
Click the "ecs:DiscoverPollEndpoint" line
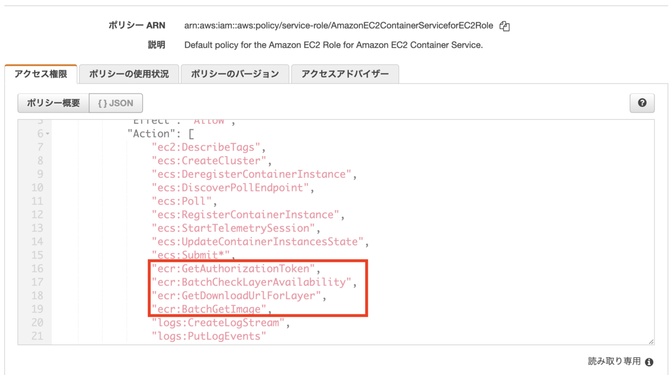click(x=233, y=188)
